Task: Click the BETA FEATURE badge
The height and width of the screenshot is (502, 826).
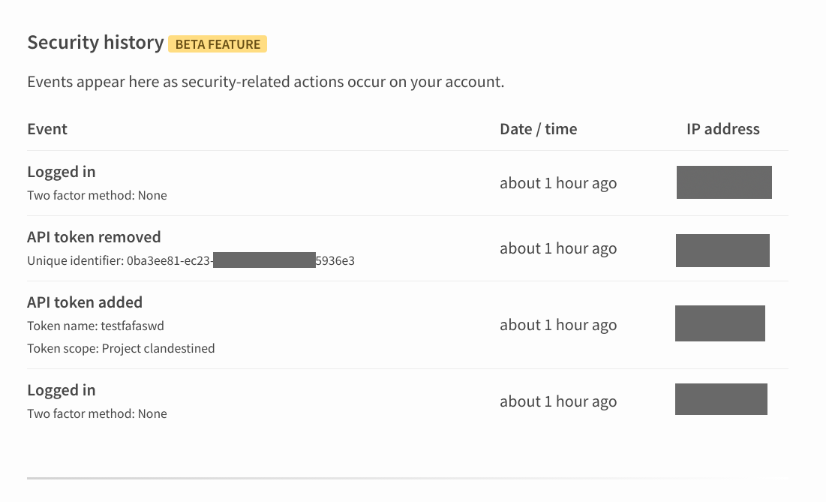Action: pos(218,44)
